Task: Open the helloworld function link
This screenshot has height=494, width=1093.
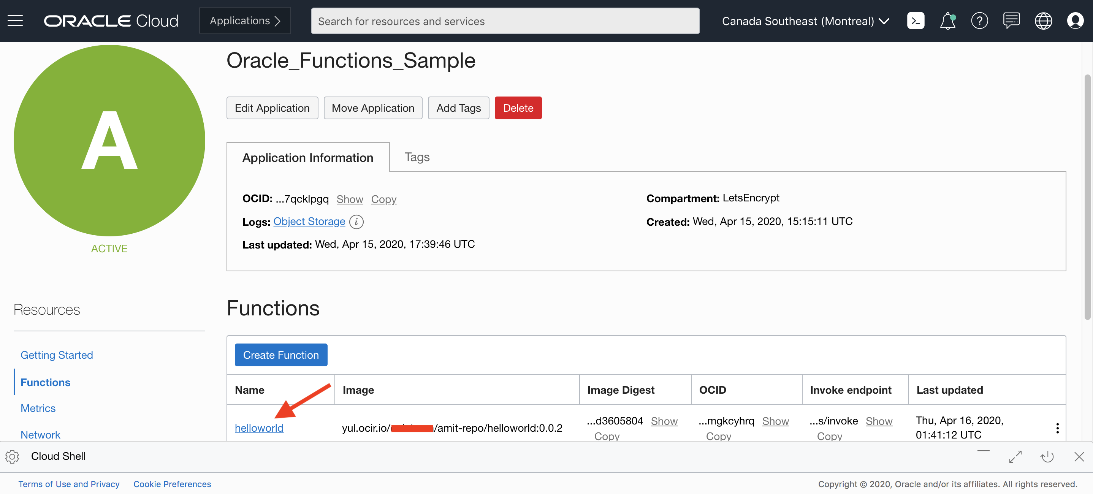Action: pos(259,428)
